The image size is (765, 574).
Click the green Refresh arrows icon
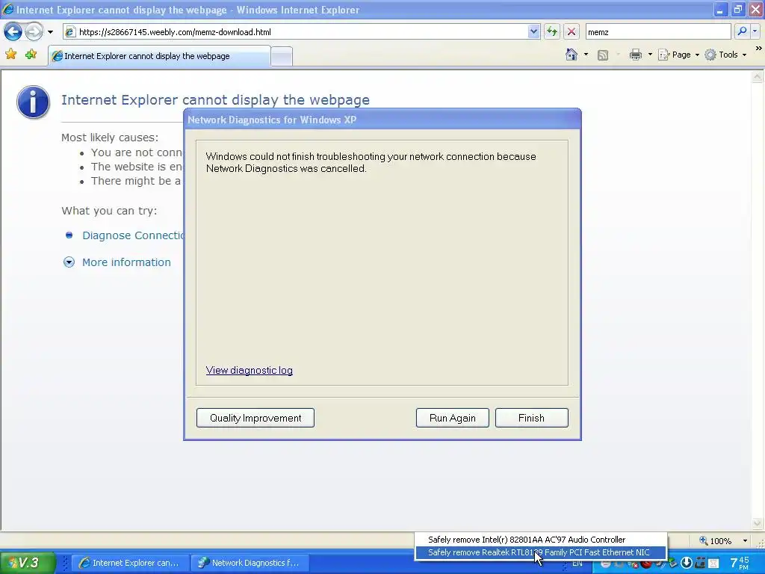point(552,32)
